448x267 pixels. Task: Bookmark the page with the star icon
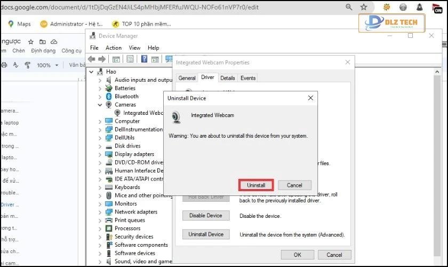click(x=364, y=7)
